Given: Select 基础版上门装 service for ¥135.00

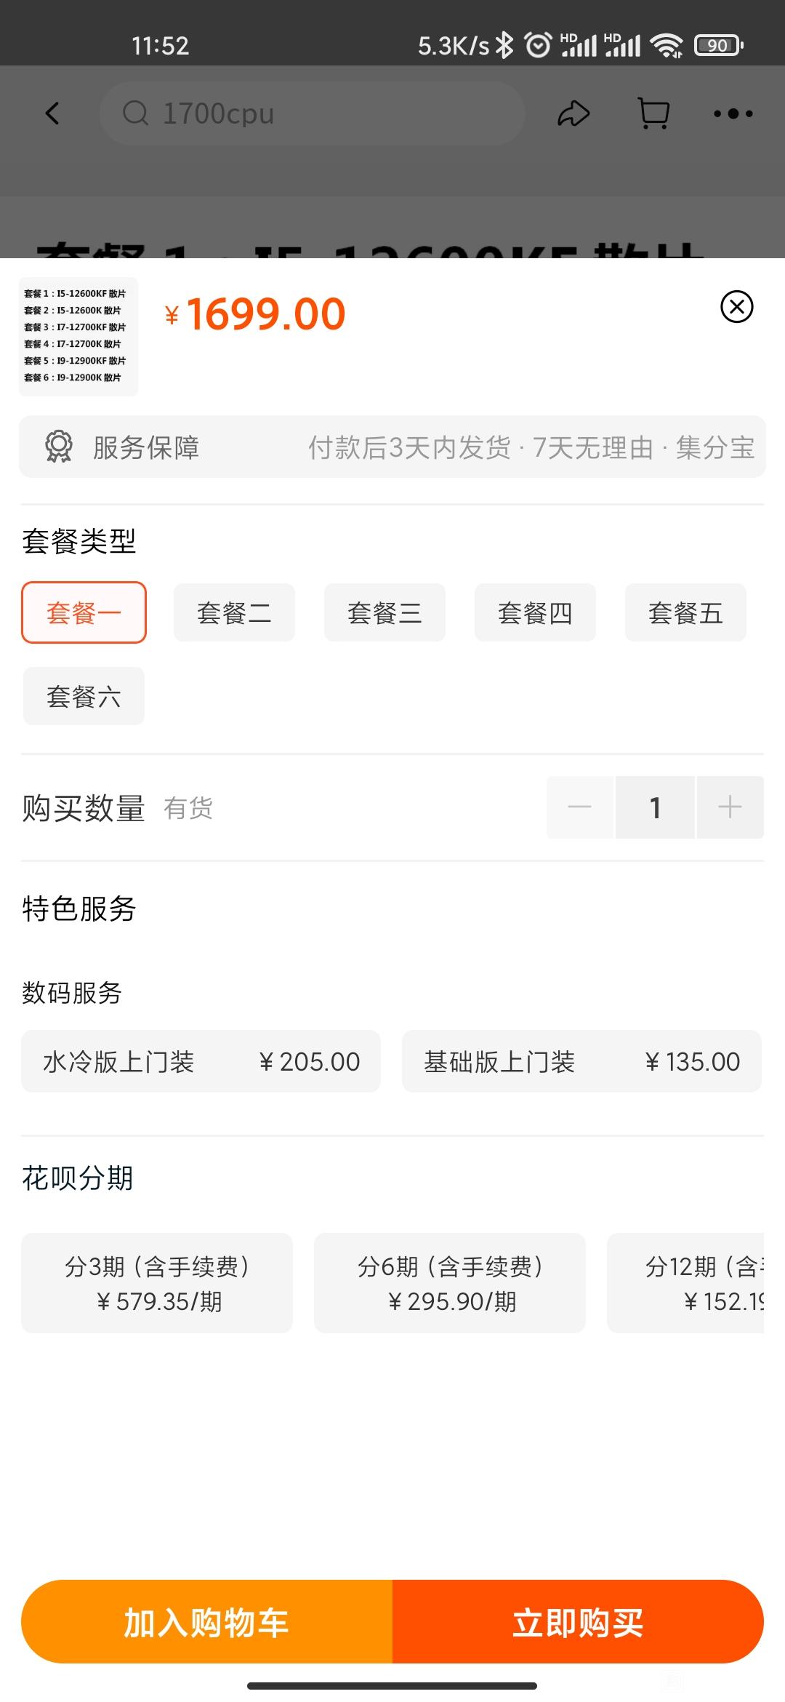Looking at the screenshot, I should (x=581, y=1061).
